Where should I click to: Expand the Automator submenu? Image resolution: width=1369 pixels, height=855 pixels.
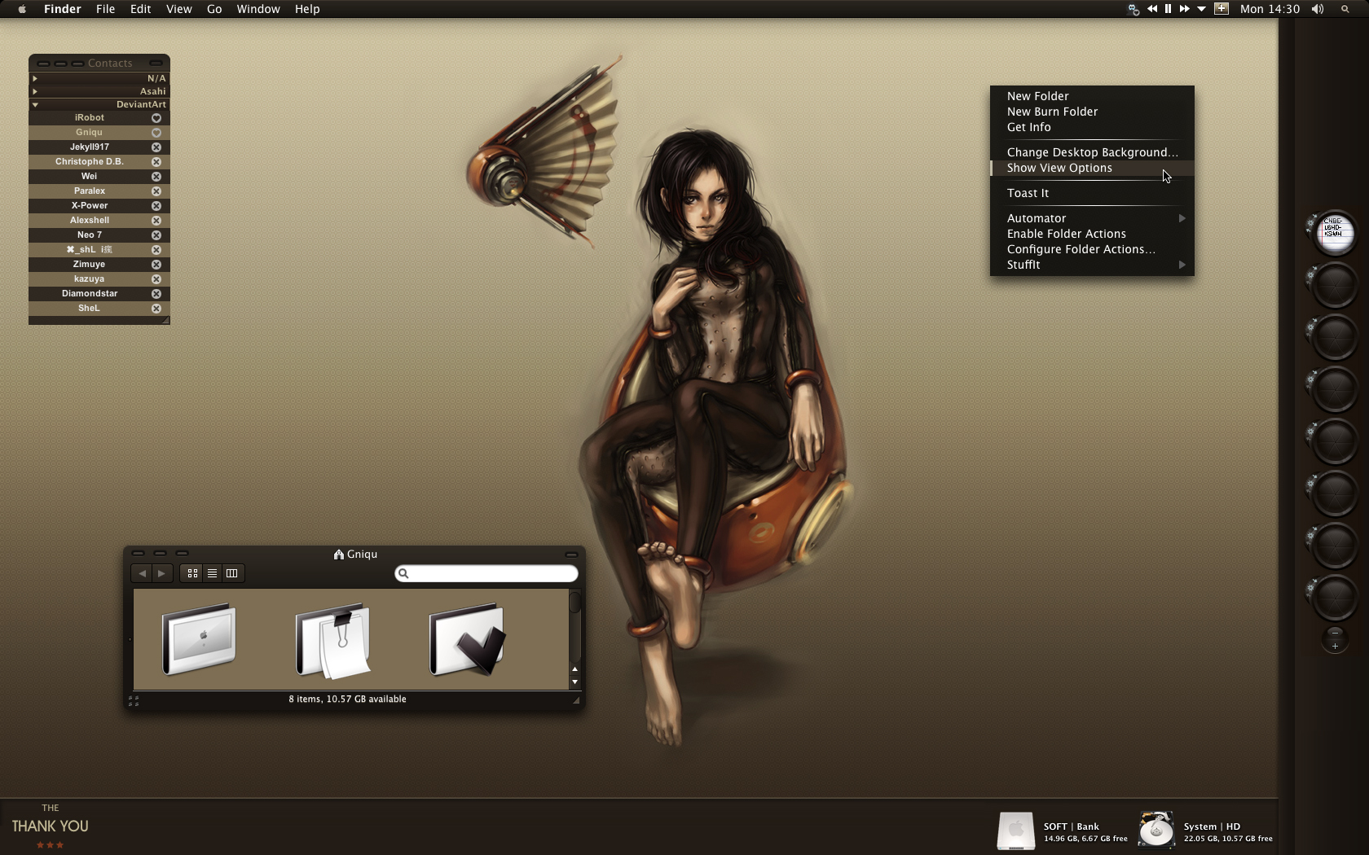[1092, 218]
